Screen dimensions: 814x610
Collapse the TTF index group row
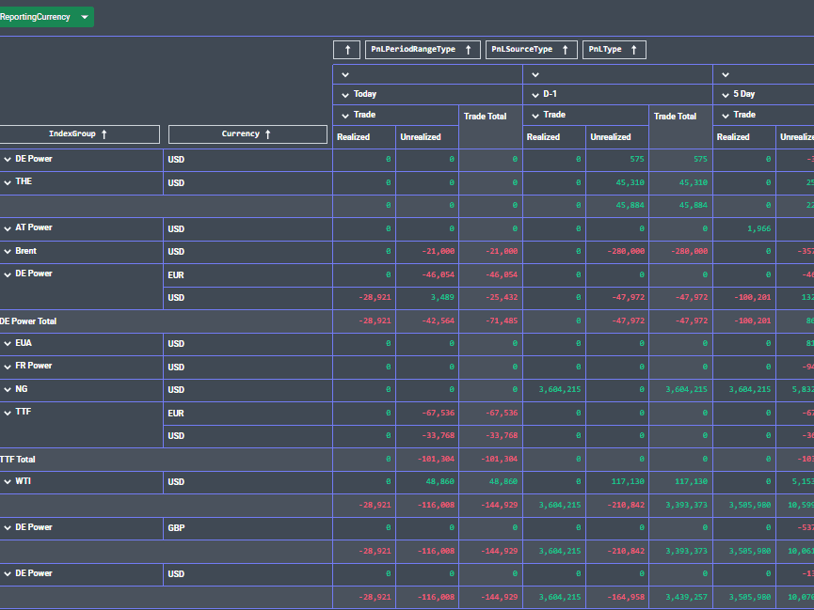(8, 413)
